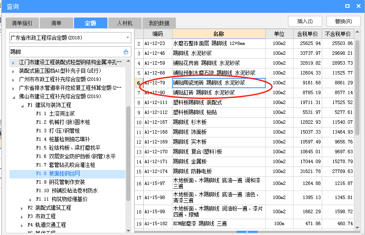Image resolution: width=365 pixels, height=235 pixels.
Task: Expand F1.11 构筑物修缮基价 node
Action: pyautogui.click(x=30, y=200)
